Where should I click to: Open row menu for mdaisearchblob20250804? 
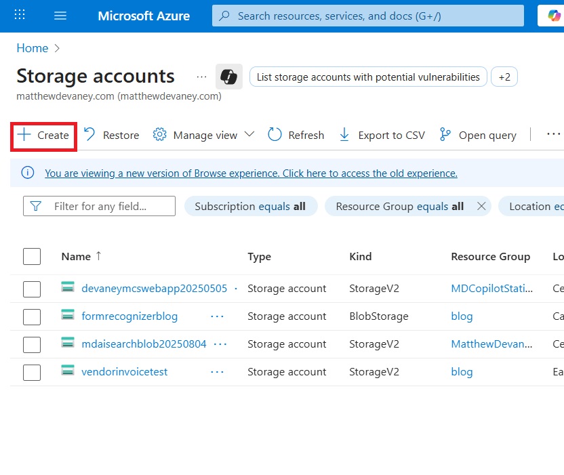(220, 344)
